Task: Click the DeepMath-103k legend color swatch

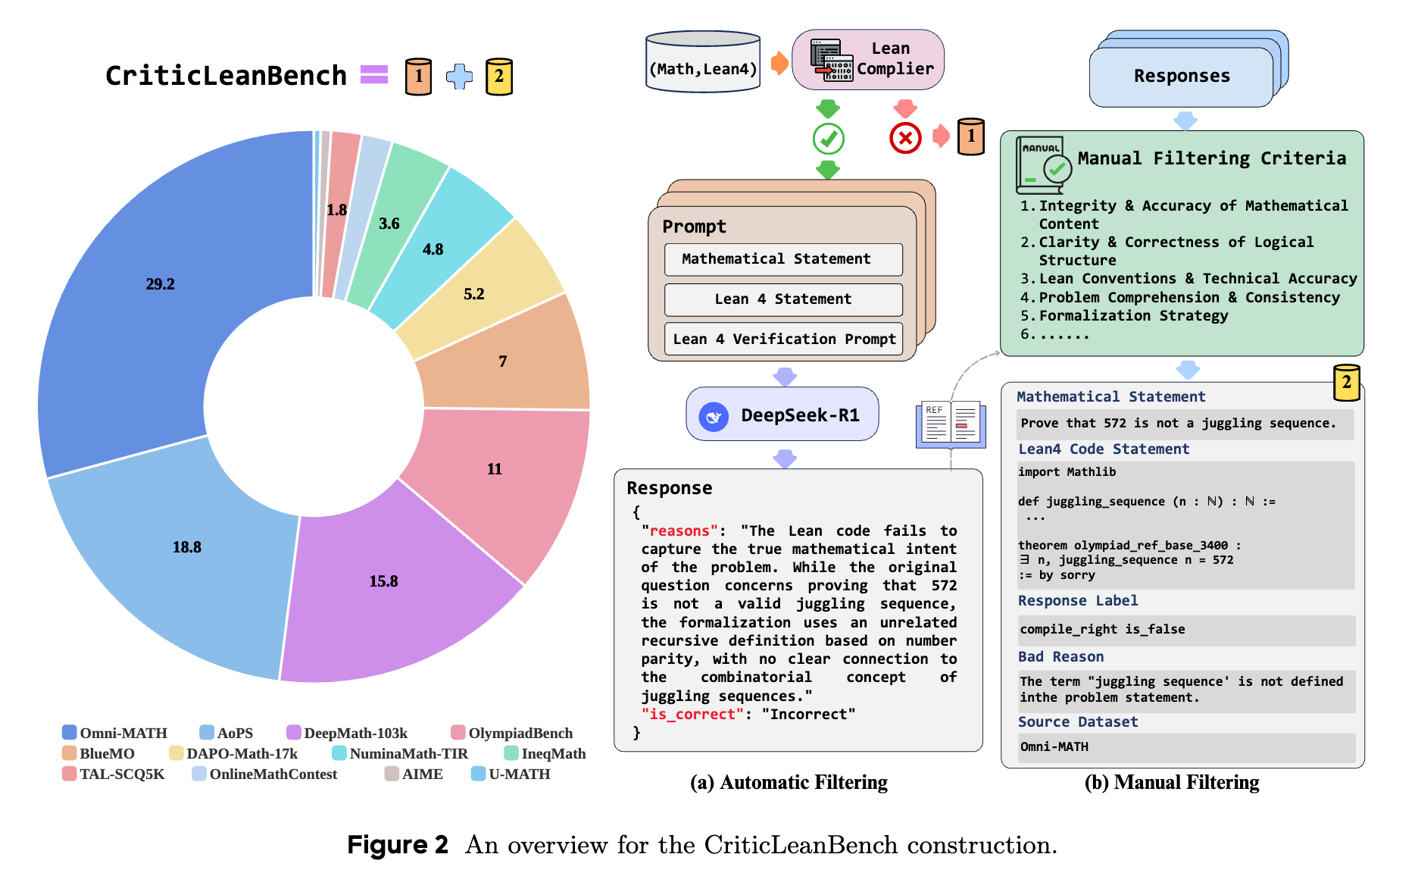Action: (x=293, y=733)
